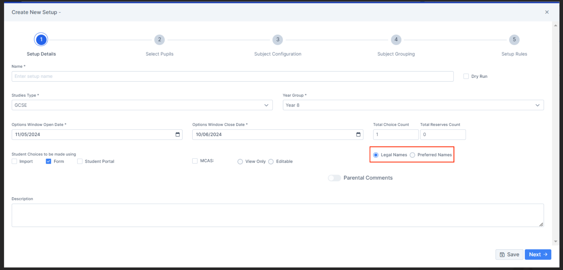The height and width of the screenshot is (270, 563).
Task: Click the save disk icon on the Save button
Action: pyautogui.click(x=502, y=255)
